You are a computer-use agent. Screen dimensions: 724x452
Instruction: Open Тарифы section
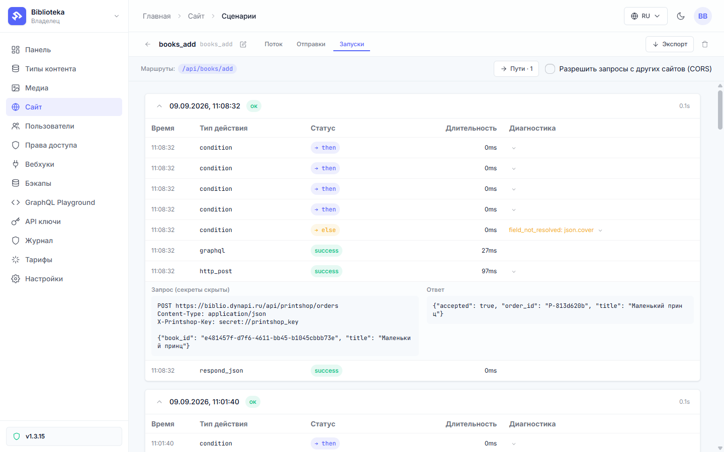pos(64,260)
